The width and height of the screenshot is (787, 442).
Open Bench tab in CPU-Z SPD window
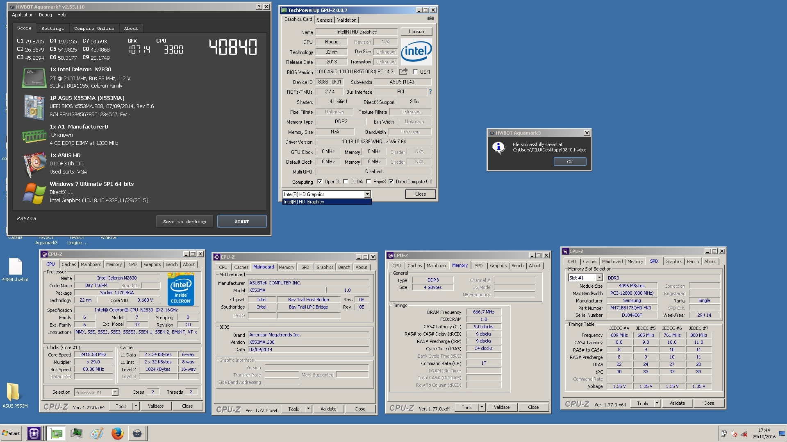tap(693, 262)
